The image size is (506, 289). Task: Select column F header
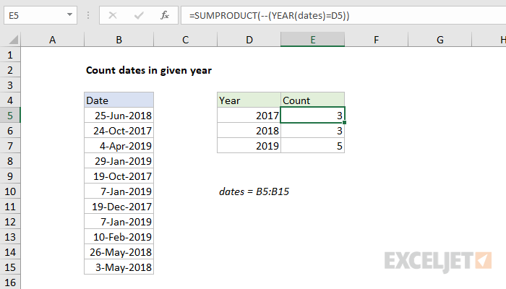[x=376, y=40]
